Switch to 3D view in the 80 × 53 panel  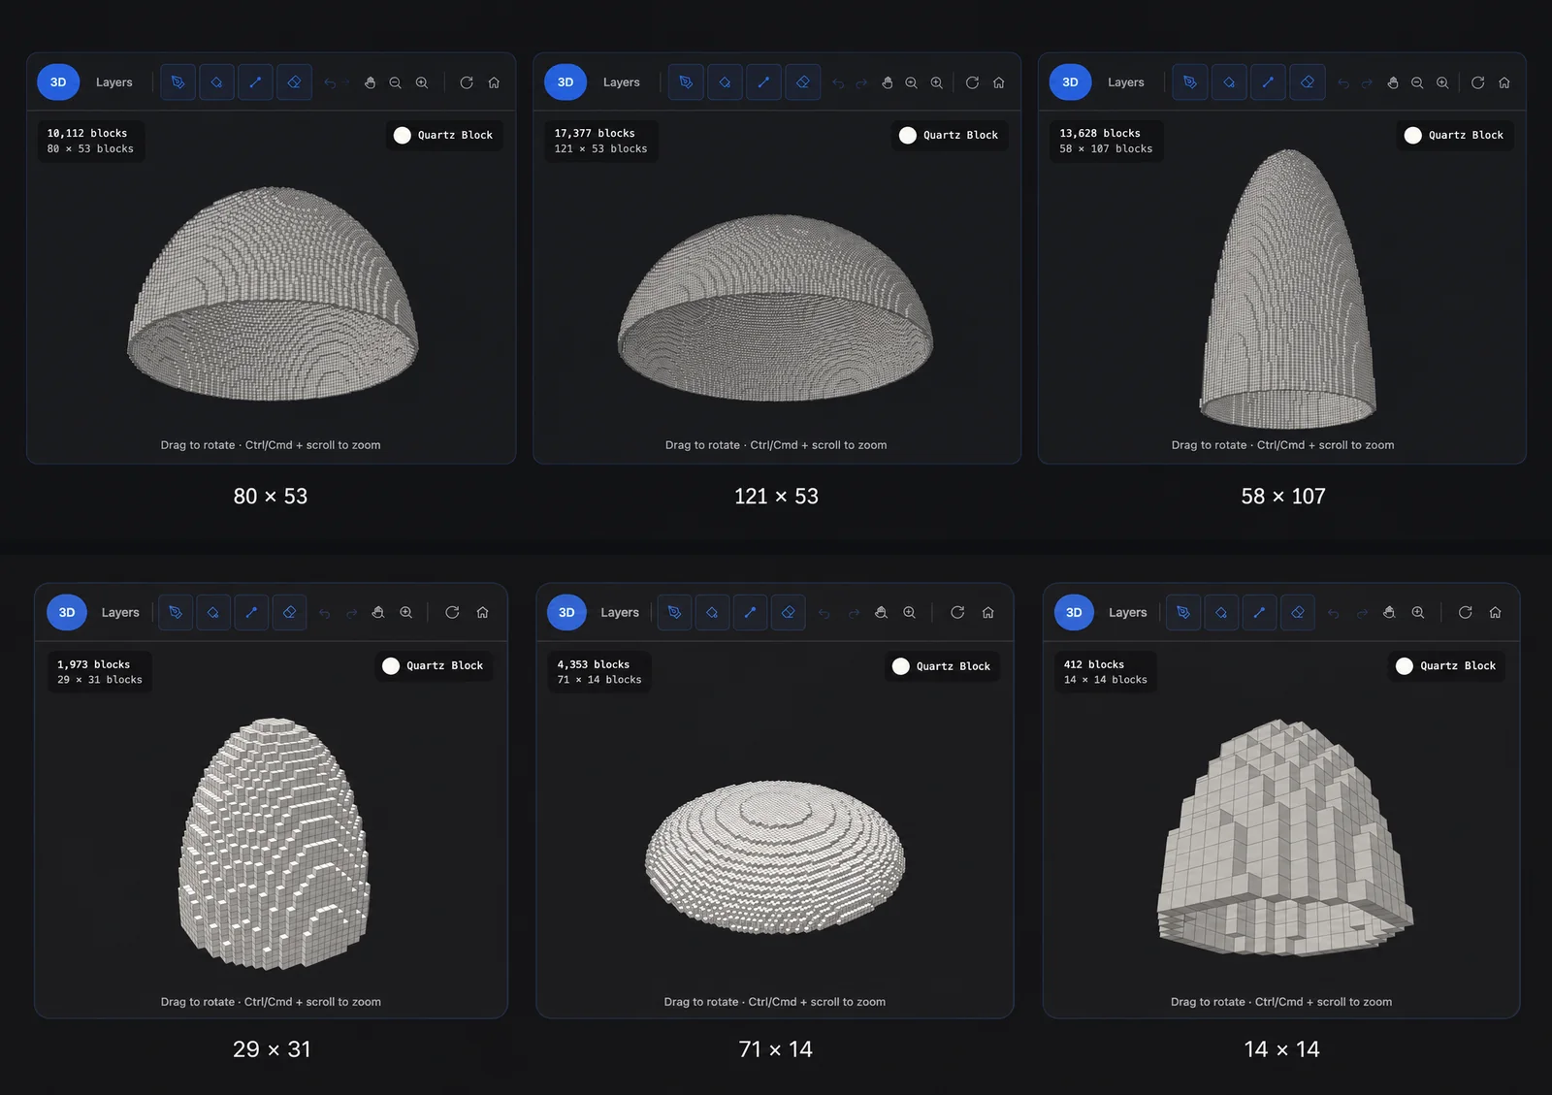(58, 82)
